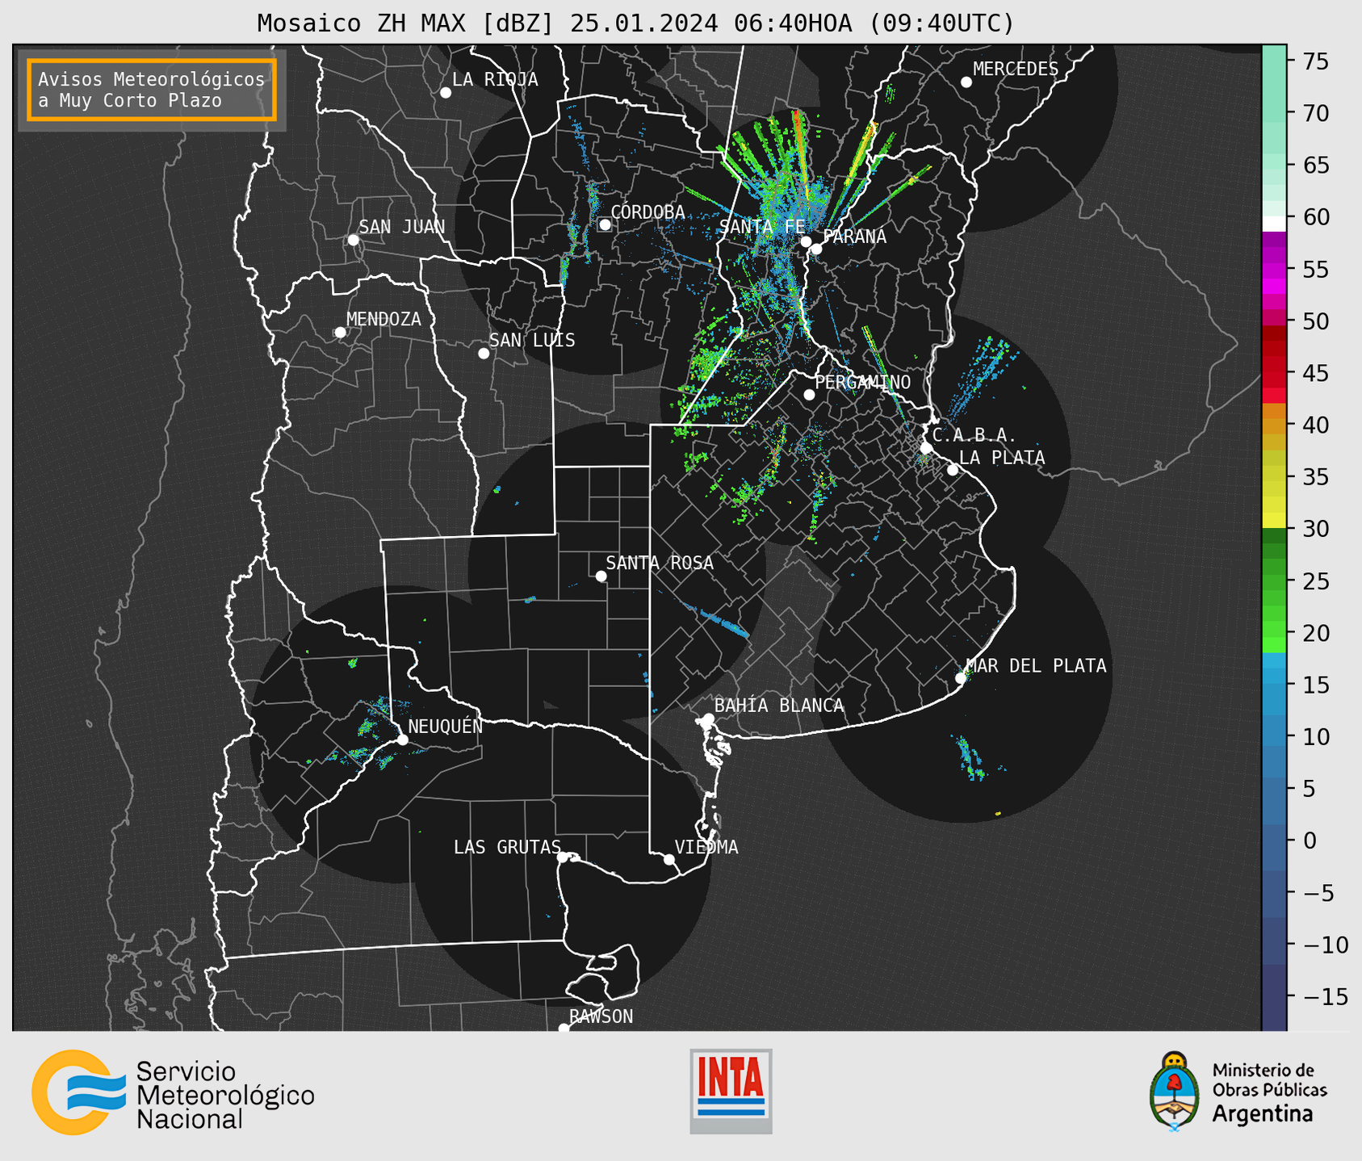1362x1161 pixels.
Task: Click the colorbar tick label 75
Action: (x=1315, y=62)
